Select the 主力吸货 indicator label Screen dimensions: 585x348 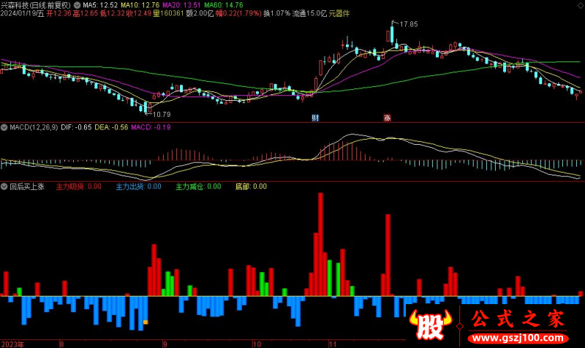(69, 186)
